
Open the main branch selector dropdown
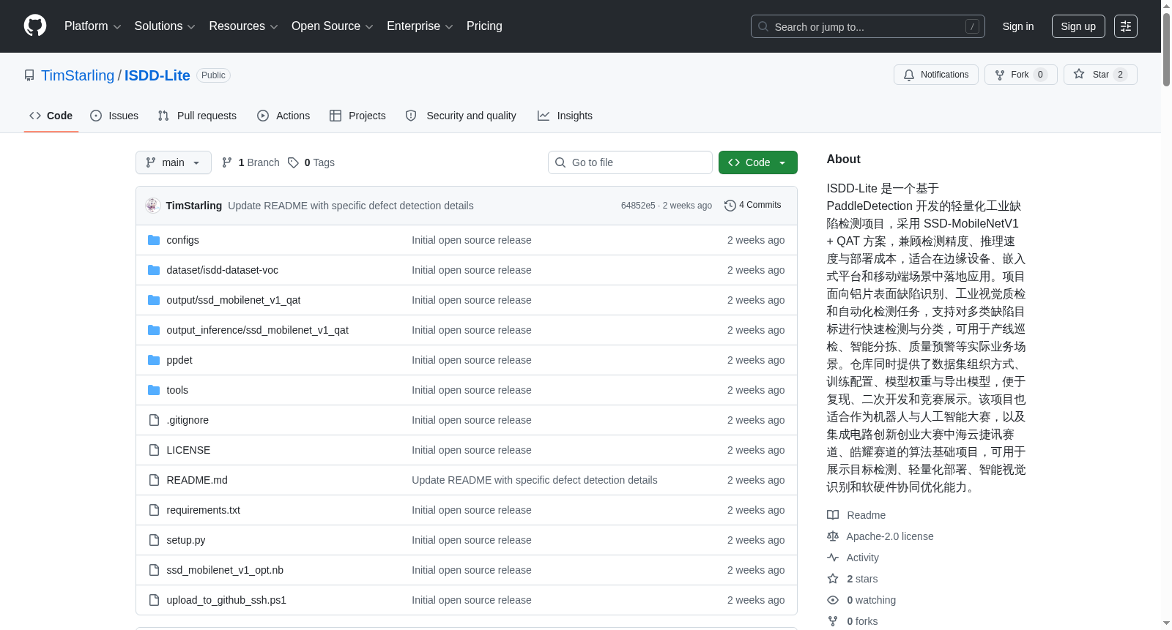point(174,162)
